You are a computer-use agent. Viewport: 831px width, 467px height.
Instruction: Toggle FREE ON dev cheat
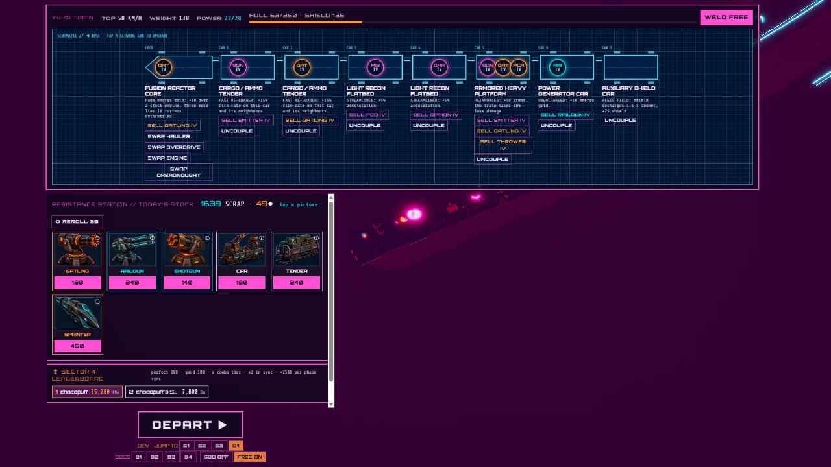point(249,457)
